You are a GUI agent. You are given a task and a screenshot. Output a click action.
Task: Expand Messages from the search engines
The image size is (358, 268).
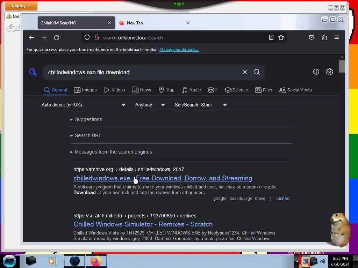(x=111, y=152)
